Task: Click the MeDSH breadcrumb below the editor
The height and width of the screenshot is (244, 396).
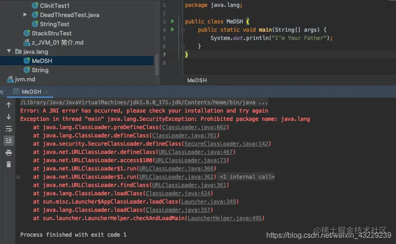Action: (197, 80)
